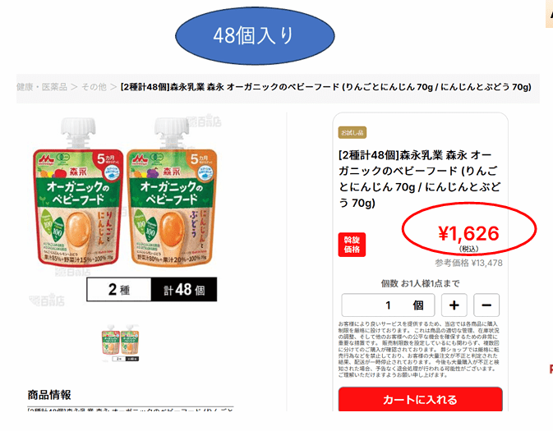This screenshot has height=431, width=553.
Task: Click the 2種 white label box
Action: pos(119,289)
